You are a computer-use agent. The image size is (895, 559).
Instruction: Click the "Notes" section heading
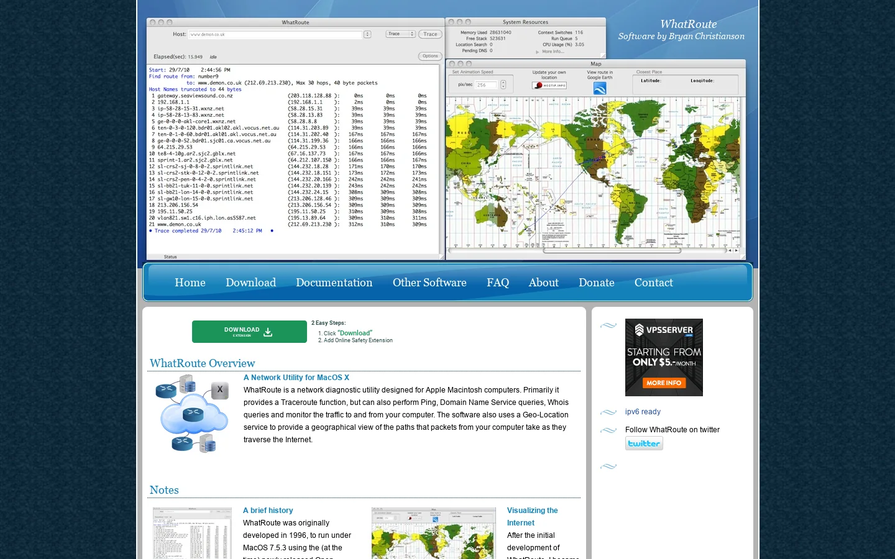164,490
